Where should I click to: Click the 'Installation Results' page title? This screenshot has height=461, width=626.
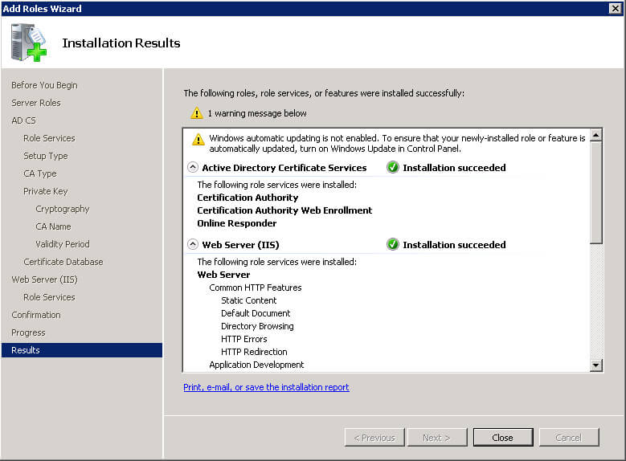click(121, 43)
